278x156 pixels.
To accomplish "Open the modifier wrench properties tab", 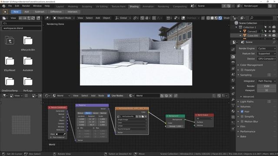I will 233,99.
